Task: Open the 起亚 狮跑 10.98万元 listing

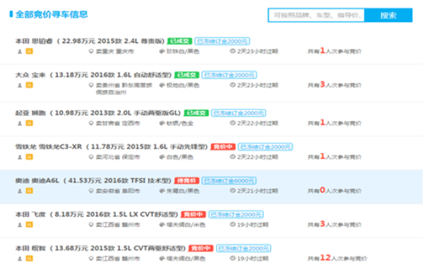Action: tap(98, 113)
